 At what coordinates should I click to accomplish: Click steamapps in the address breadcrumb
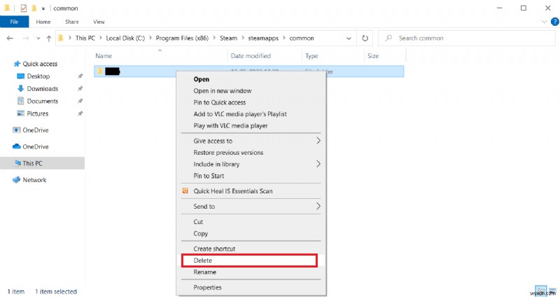(263, 38)
